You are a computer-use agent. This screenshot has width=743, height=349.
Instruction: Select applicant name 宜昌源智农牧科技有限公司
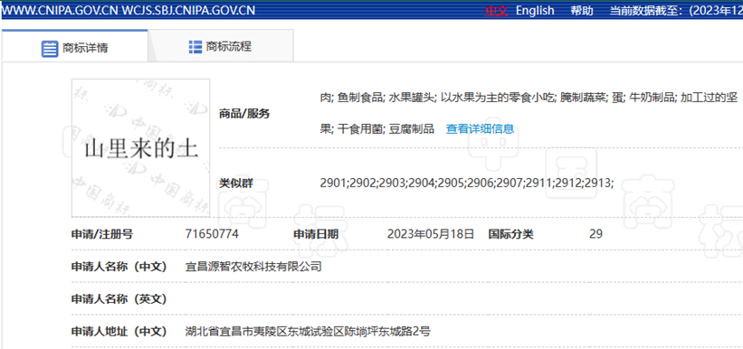click(x=253, y=267)
